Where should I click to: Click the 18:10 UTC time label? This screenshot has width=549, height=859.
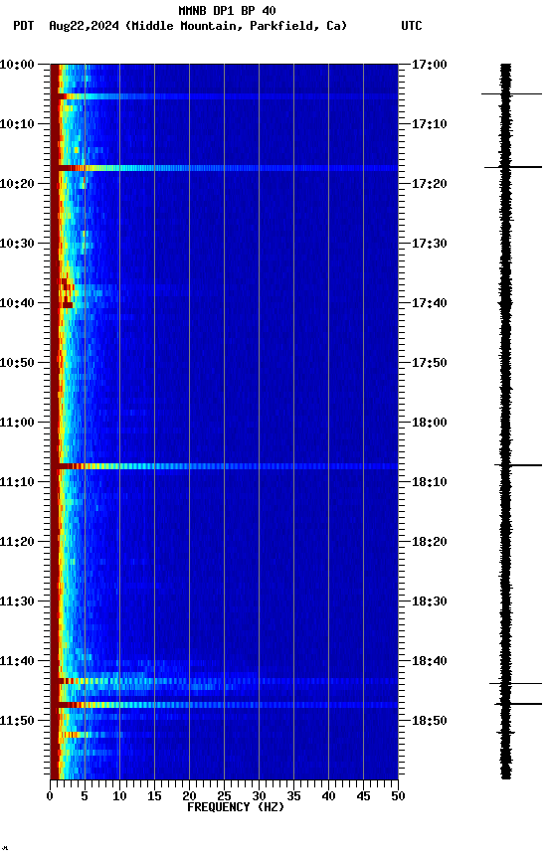click(x=430, y=482)
